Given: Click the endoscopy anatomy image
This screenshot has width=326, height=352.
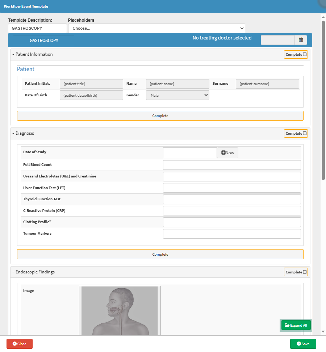Looking at the screenshot, I should (x=120, y=311).
